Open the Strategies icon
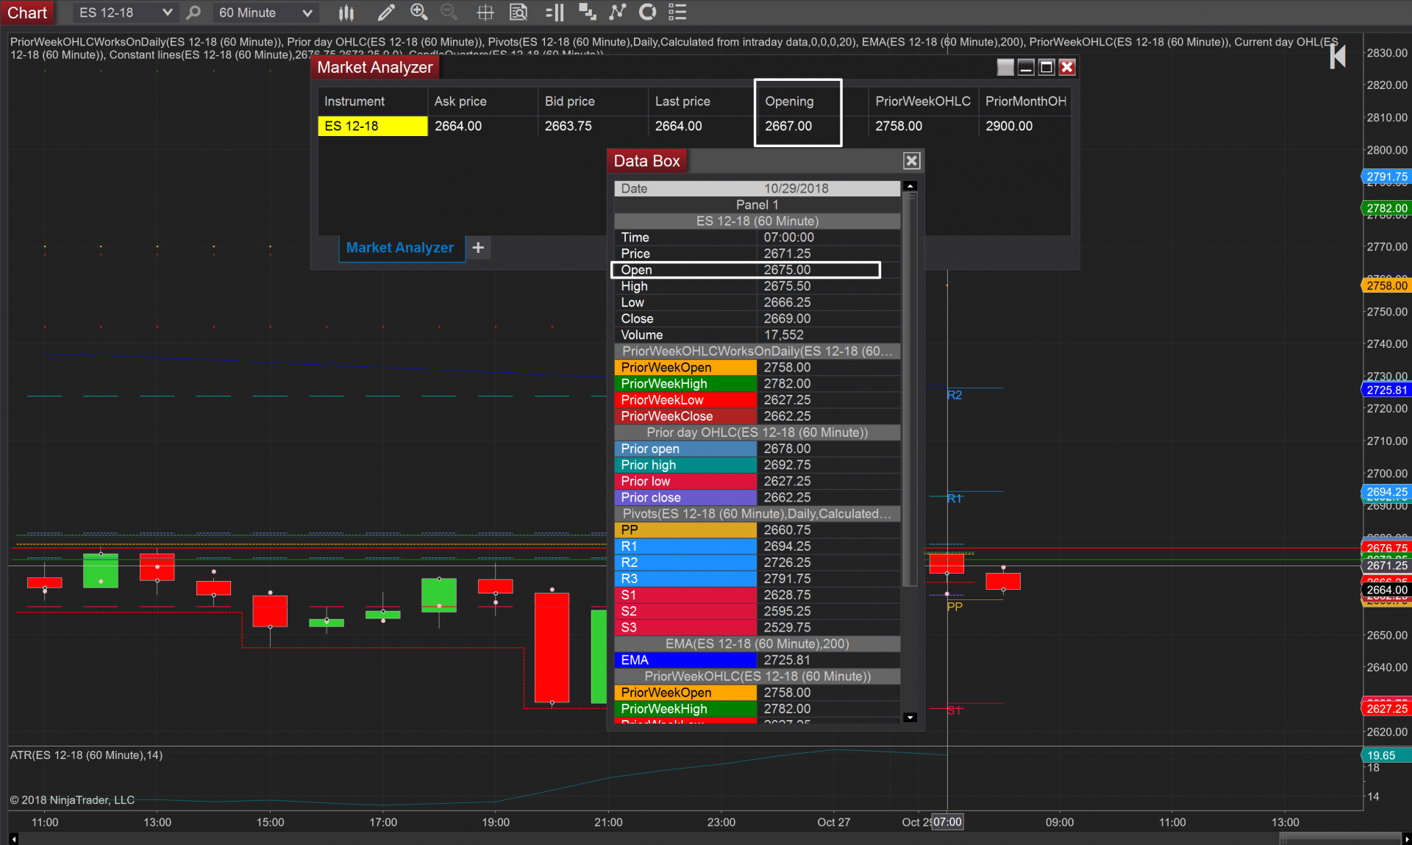 coord(648,12)
